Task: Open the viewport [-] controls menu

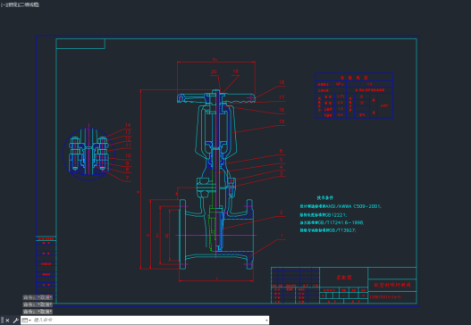Action: coord(4,4)
